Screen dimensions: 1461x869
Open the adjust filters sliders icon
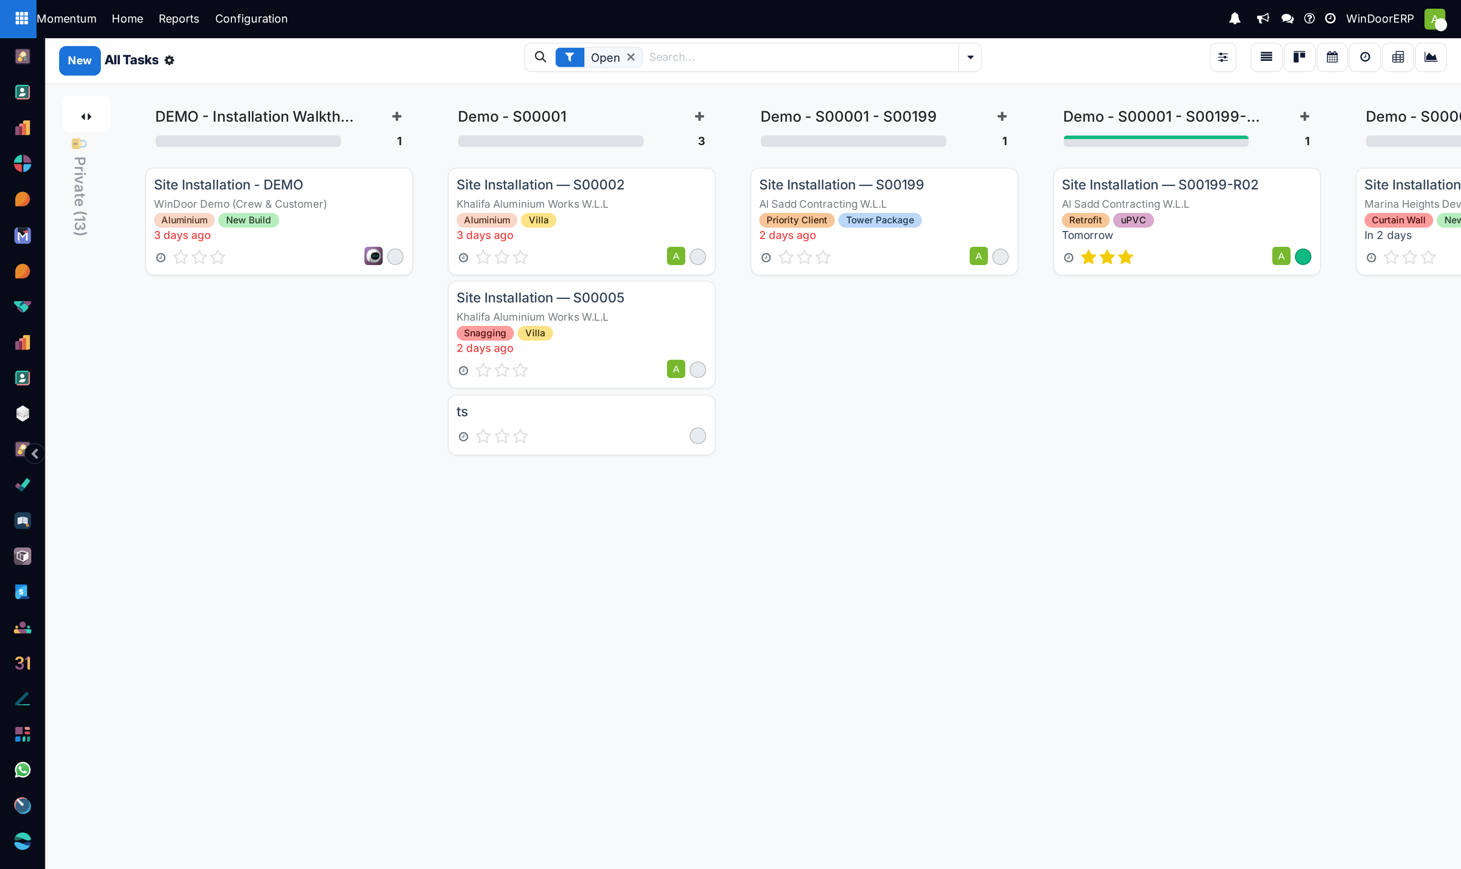tap(1222, 57)
